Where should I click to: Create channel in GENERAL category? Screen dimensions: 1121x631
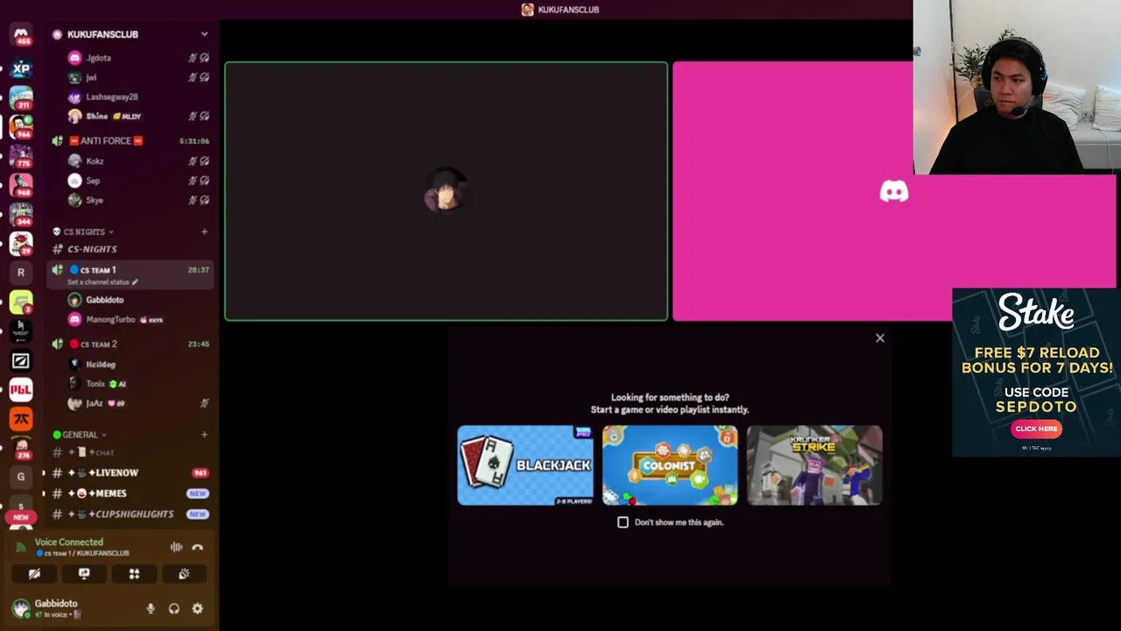[204, 435]
